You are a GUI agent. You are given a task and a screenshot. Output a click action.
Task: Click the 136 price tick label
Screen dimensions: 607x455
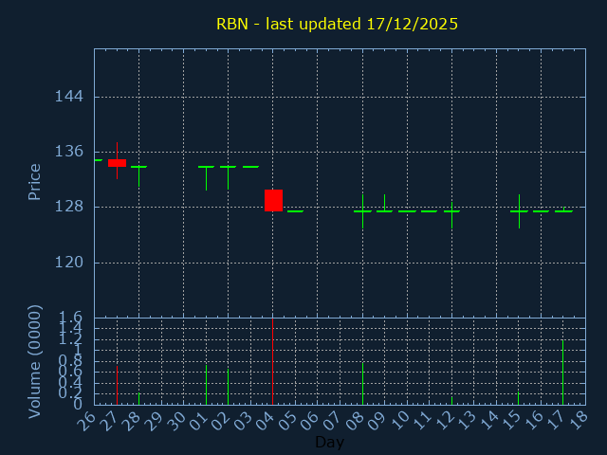69,152
